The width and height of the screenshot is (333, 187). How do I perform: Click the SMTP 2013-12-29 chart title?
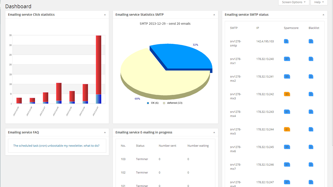[165, 24]
